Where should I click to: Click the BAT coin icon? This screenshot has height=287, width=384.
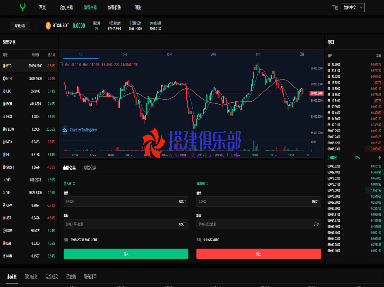pos(4,243)
